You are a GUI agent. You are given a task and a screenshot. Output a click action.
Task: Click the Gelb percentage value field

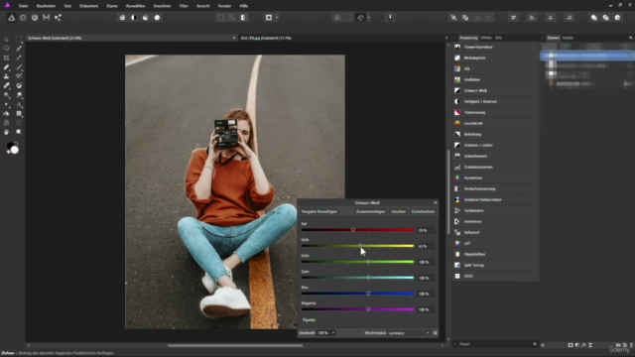click(x=426, y=246)
